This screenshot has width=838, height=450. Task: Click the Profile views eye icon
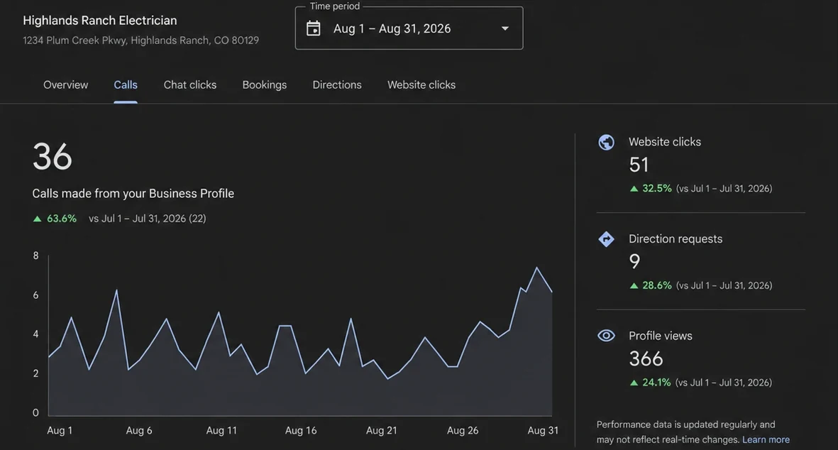[606, 336]
